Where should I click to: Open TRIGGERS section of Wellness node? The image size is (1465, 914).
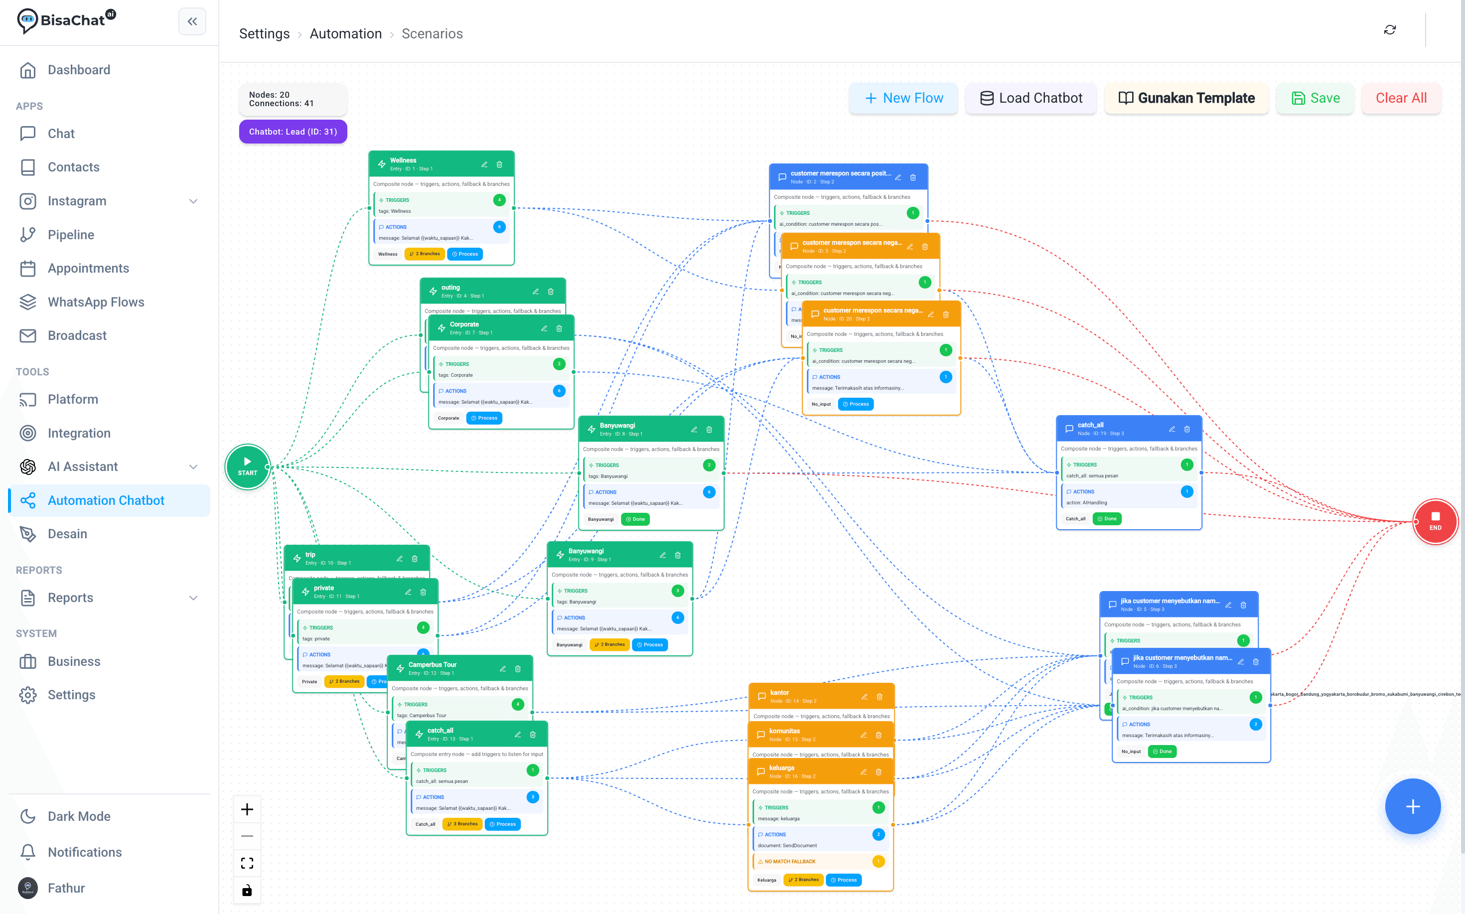[x=441, y=205]
